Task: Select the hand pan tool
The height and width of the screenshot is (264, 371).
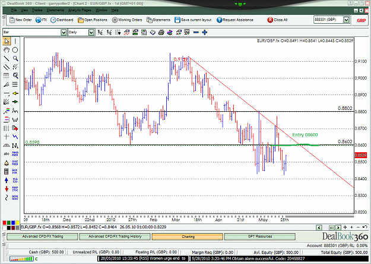Action: click(x=7, y=50)
